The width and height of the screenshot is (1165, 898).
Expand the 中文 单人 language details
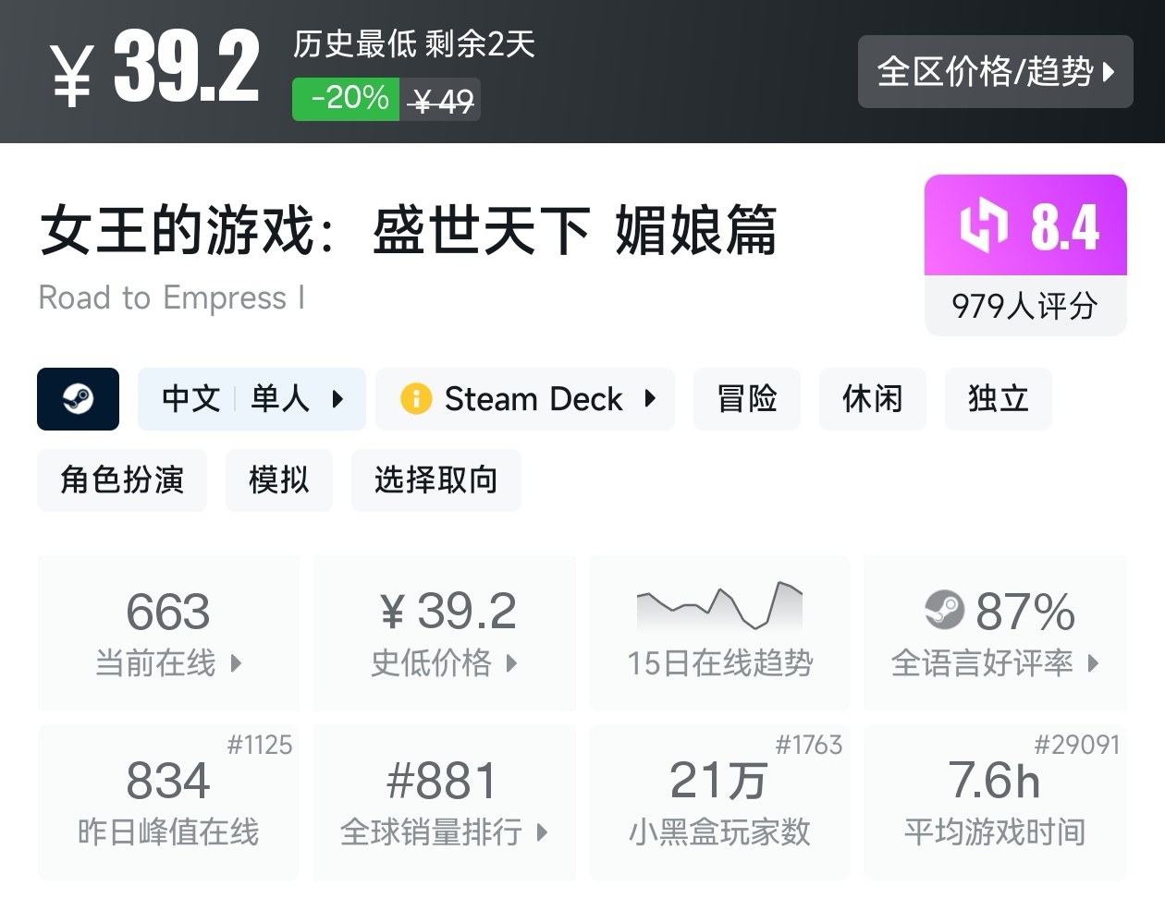click(x=251, y=399)
